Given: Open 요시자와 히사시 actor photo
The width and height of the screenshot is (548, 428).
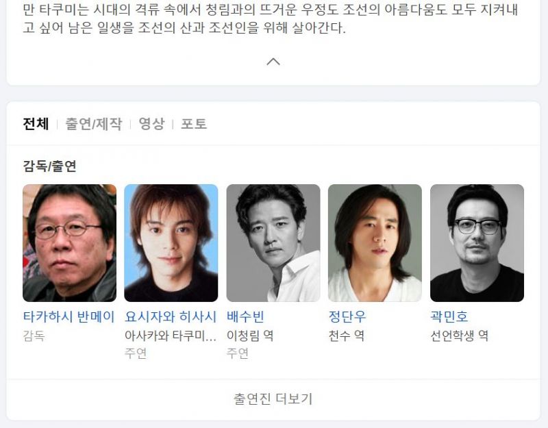Looking at the screenshot, I should point(171,243).
